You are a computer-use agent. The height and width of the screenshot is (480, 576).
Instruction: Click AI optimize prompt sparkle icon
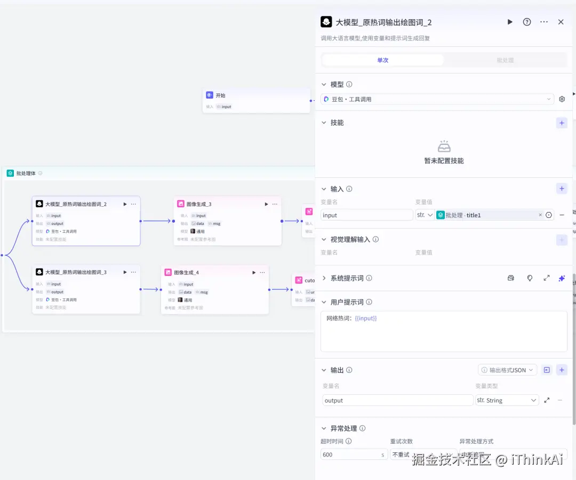click(562, 278)
